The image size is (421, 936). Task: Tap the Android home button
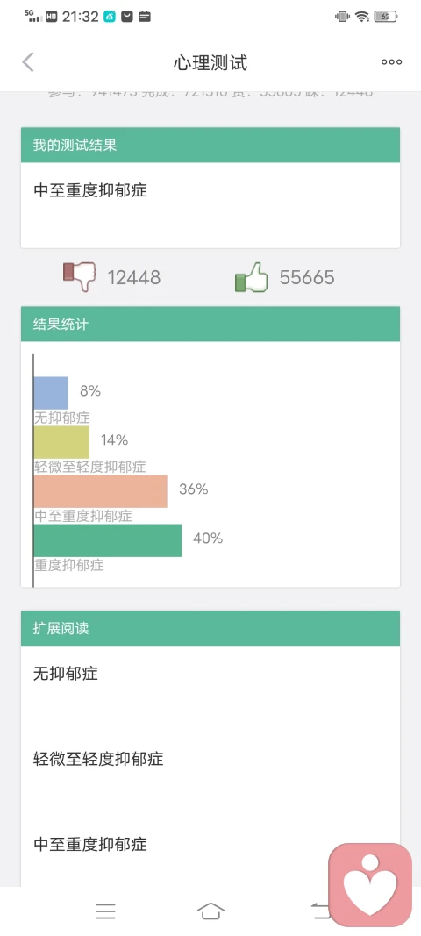pos(210,911)
